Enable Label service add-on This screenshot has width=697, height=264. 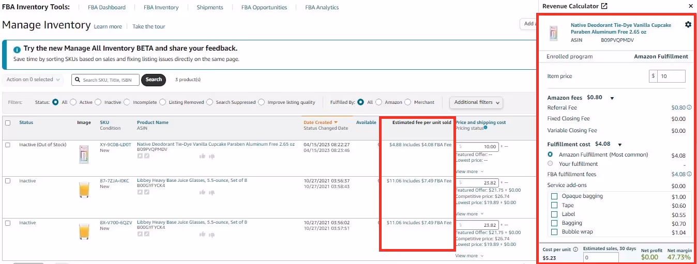click(554, 214)
